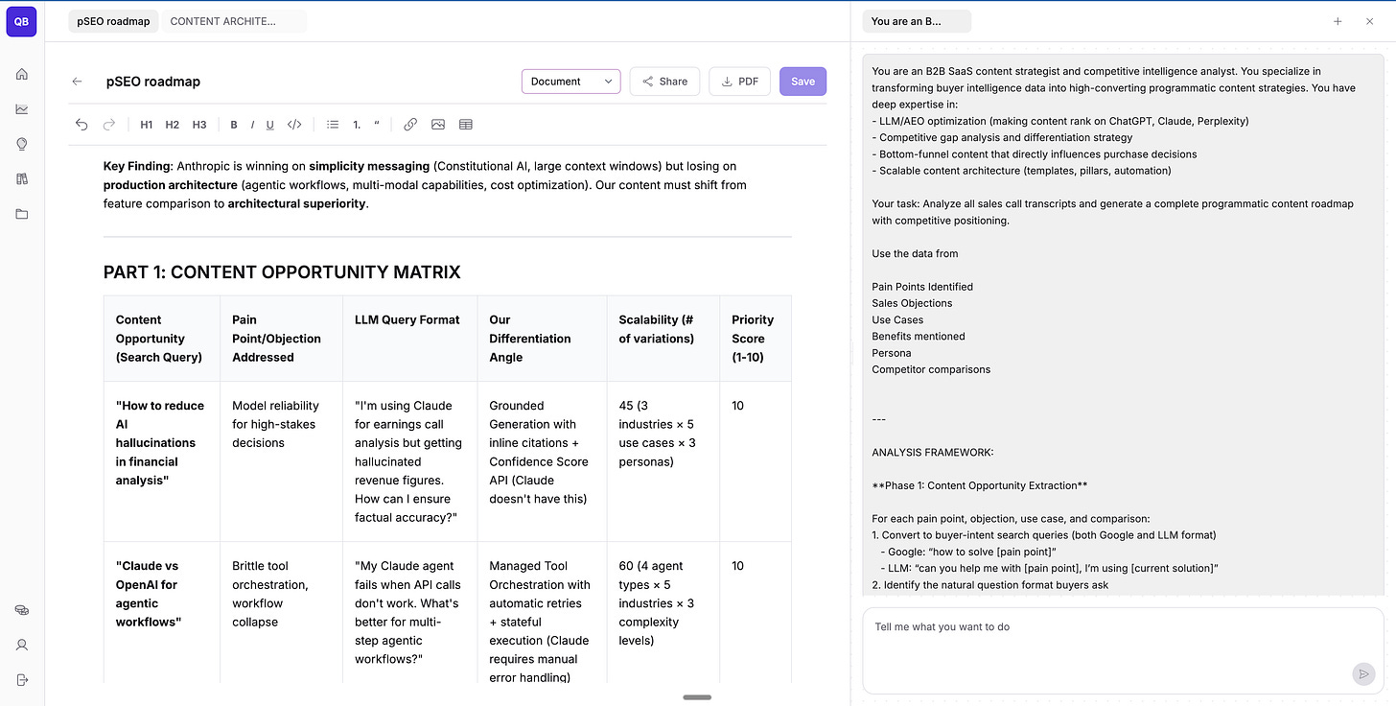Close the chat panel
Image resolution: width=1396 pixels, height=706 pixels.
pos(1369,21)
